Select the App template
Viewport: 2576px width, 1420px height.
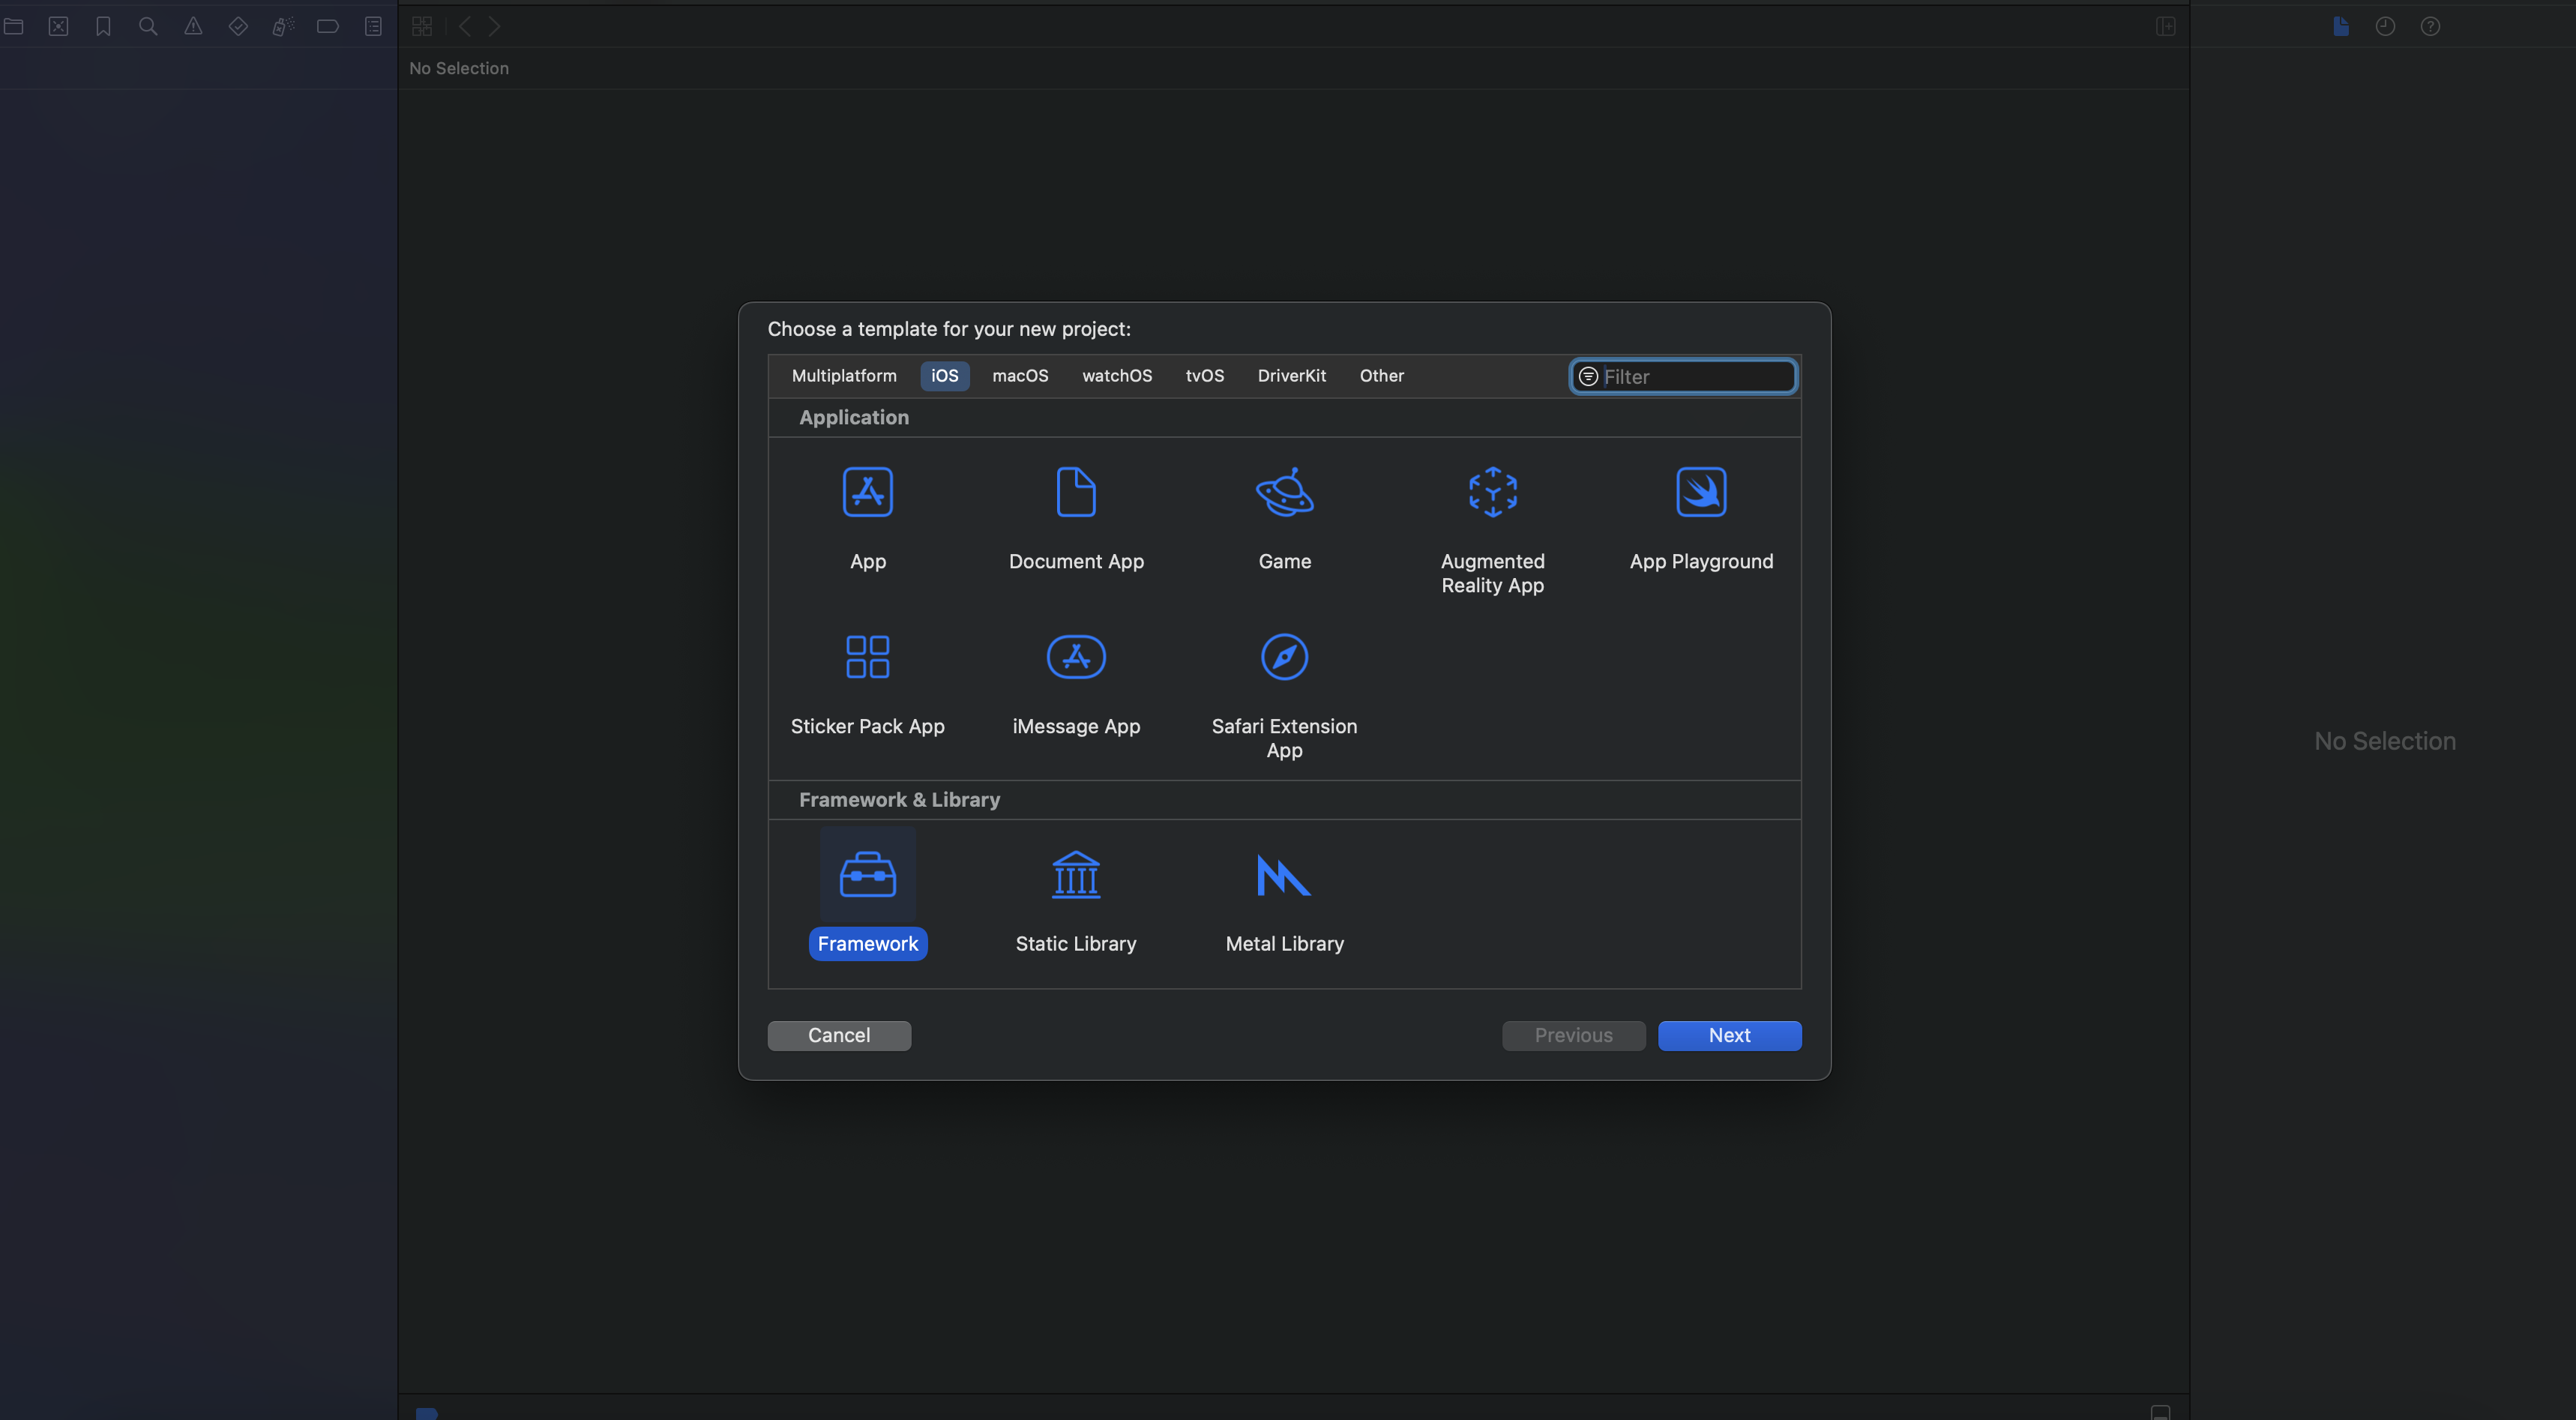[868, 518]
